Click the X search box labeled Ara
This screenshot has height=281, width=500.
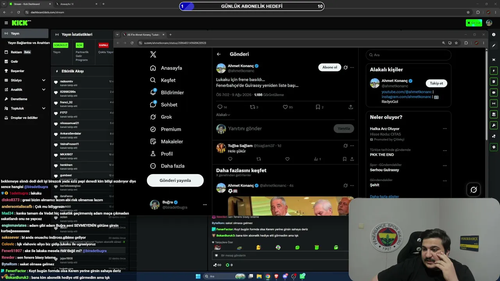409,55
